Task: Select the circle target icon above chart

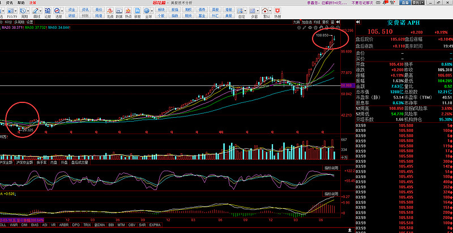Action: [299, 28]
